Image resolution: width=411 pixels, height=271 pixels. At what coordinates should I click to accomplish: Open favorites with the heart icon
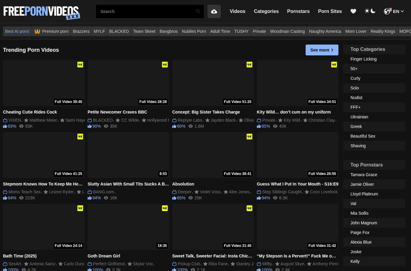point(353,11)
